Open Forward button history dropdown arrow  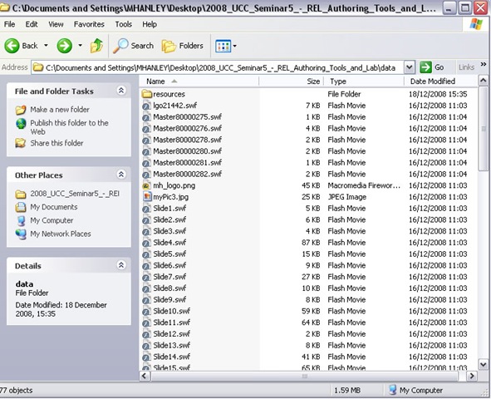point(80,46)
